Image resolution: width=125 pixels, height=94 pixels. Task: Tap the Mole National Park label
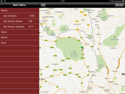click(115, 39)
